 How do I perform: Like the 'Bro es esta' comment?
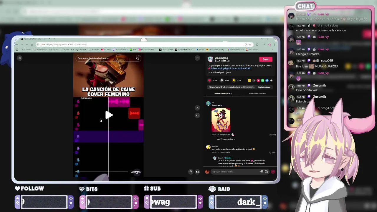(270, 135)
